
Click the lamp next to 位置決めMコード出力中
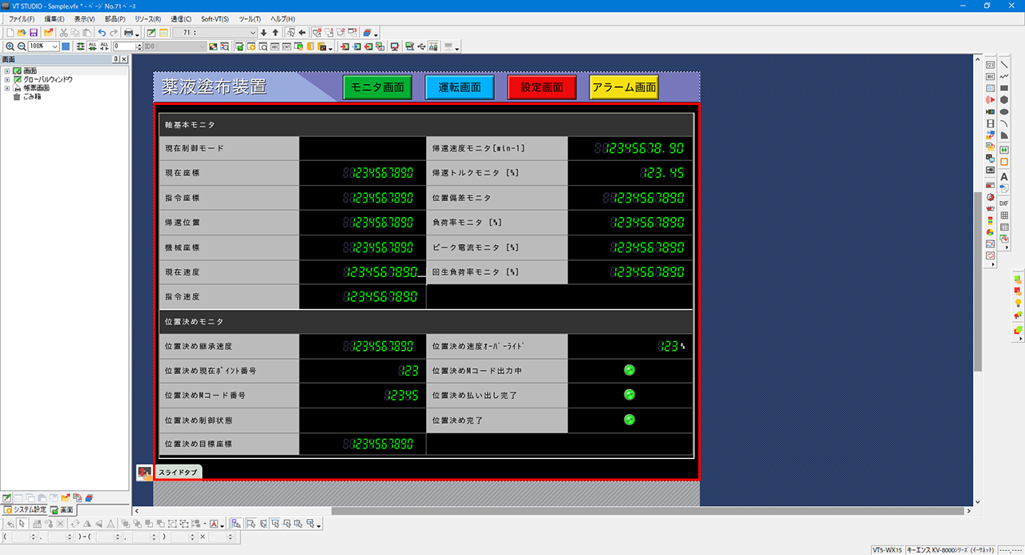point(629,369)
